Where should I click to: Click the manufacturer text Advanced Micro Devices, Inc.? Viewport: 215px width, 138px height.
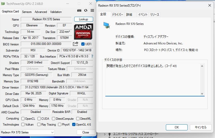[x=163, y=43]
